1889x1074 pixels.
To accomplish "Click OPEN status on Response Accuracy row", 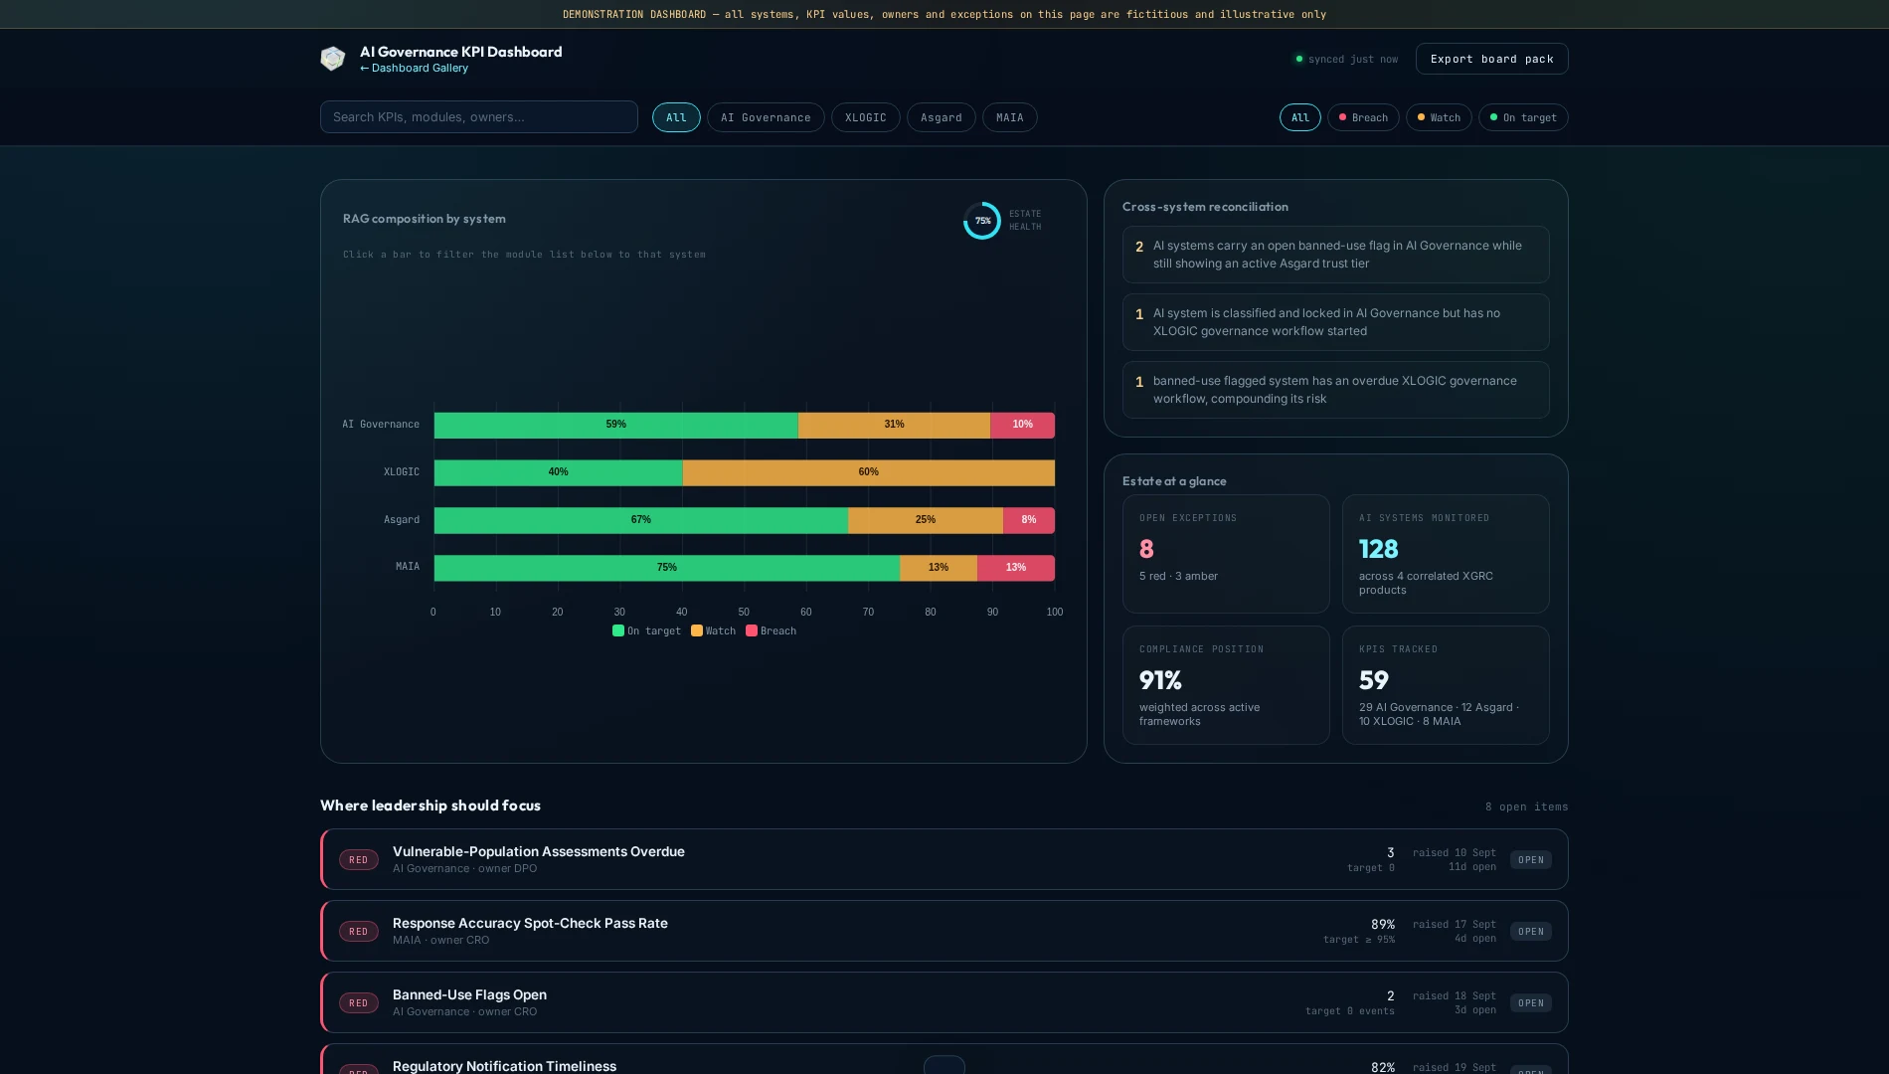I will click(1531, 932).
